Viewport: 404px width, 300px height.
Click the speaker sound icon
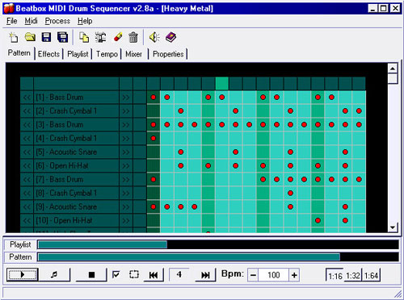(154, 37)
